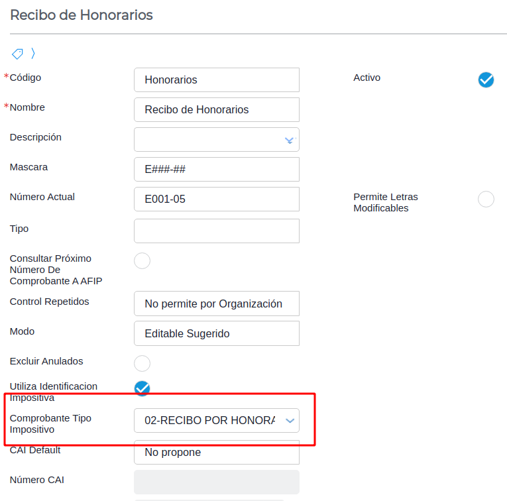
Task: Enable Permite Letras Modificables option
Action: [x=486, y=199]
